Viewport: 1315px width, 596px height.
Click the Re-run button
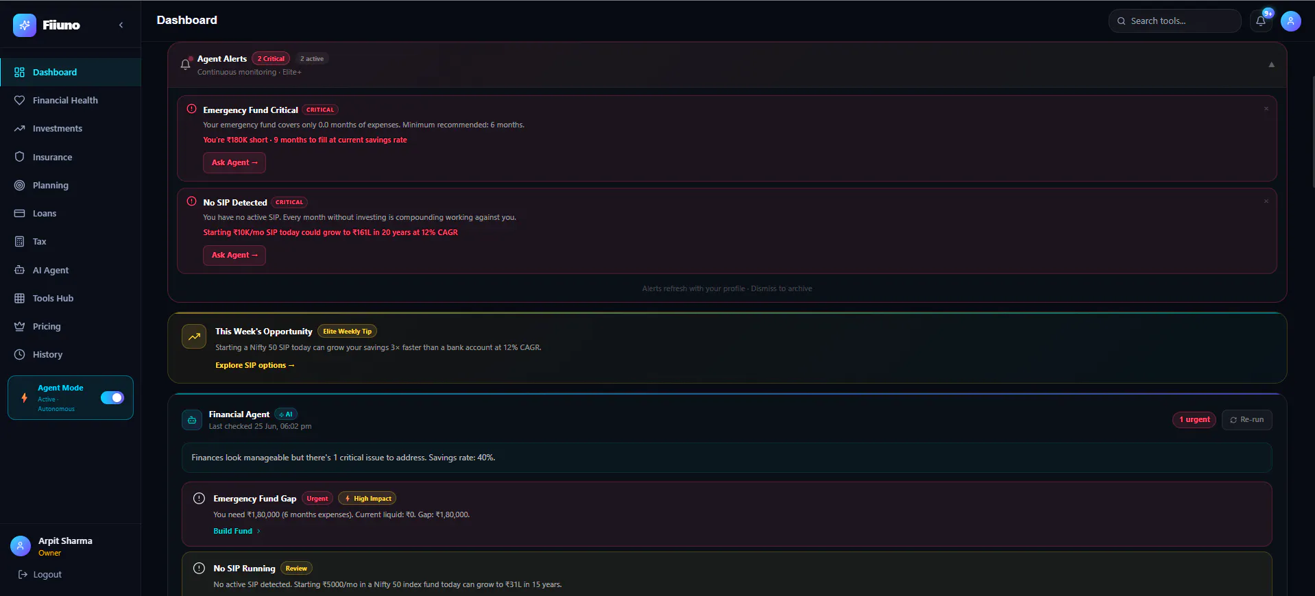tap(1247, 420)
